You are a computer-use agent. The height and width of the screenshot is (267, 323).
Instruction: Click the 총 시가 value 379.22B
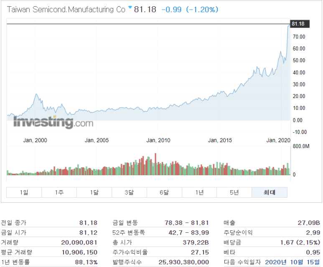coord(196,242)
